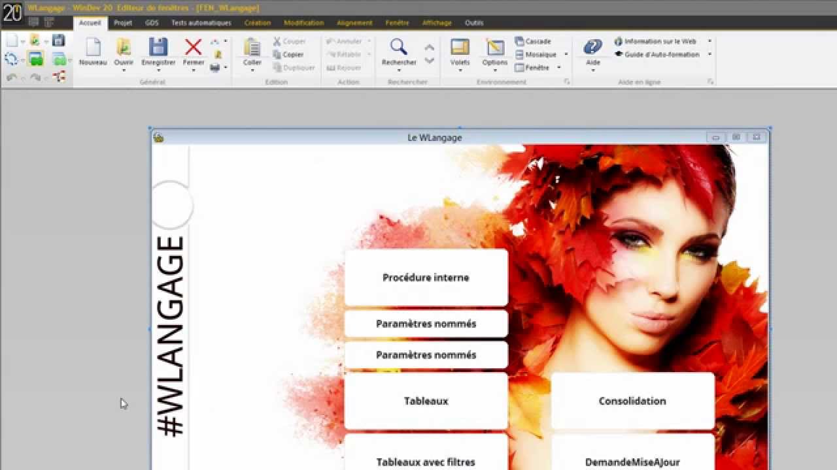Screen dimensions: 837x470
Task: Arrange windows with Cascade
Action: point(533,41)
